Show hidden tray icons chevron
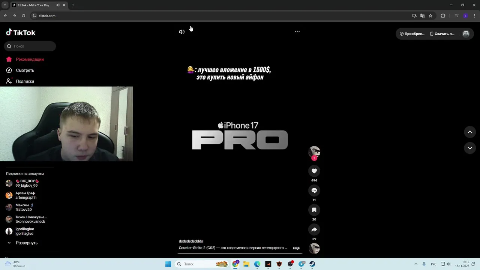Viewport: 480px width, 270px height. (x=416, y=264)
